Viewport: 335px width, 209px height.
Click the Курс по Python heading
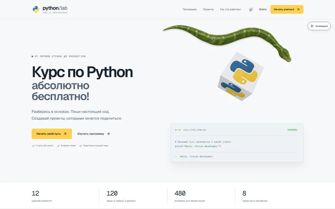(82, 72)
